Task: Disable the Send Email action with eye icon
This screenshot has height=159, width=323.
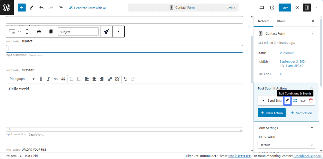Action: point(303,100)
